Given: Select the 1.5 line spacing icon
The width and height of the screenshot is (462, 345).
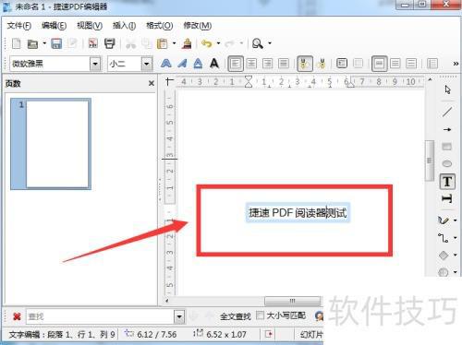Looking at the screenshot, I should (395, 64).
